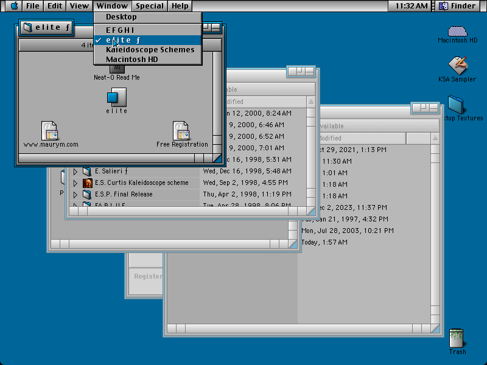Open the View menu
The height and width of the screenshot is (365, 487).
(79, 6)
